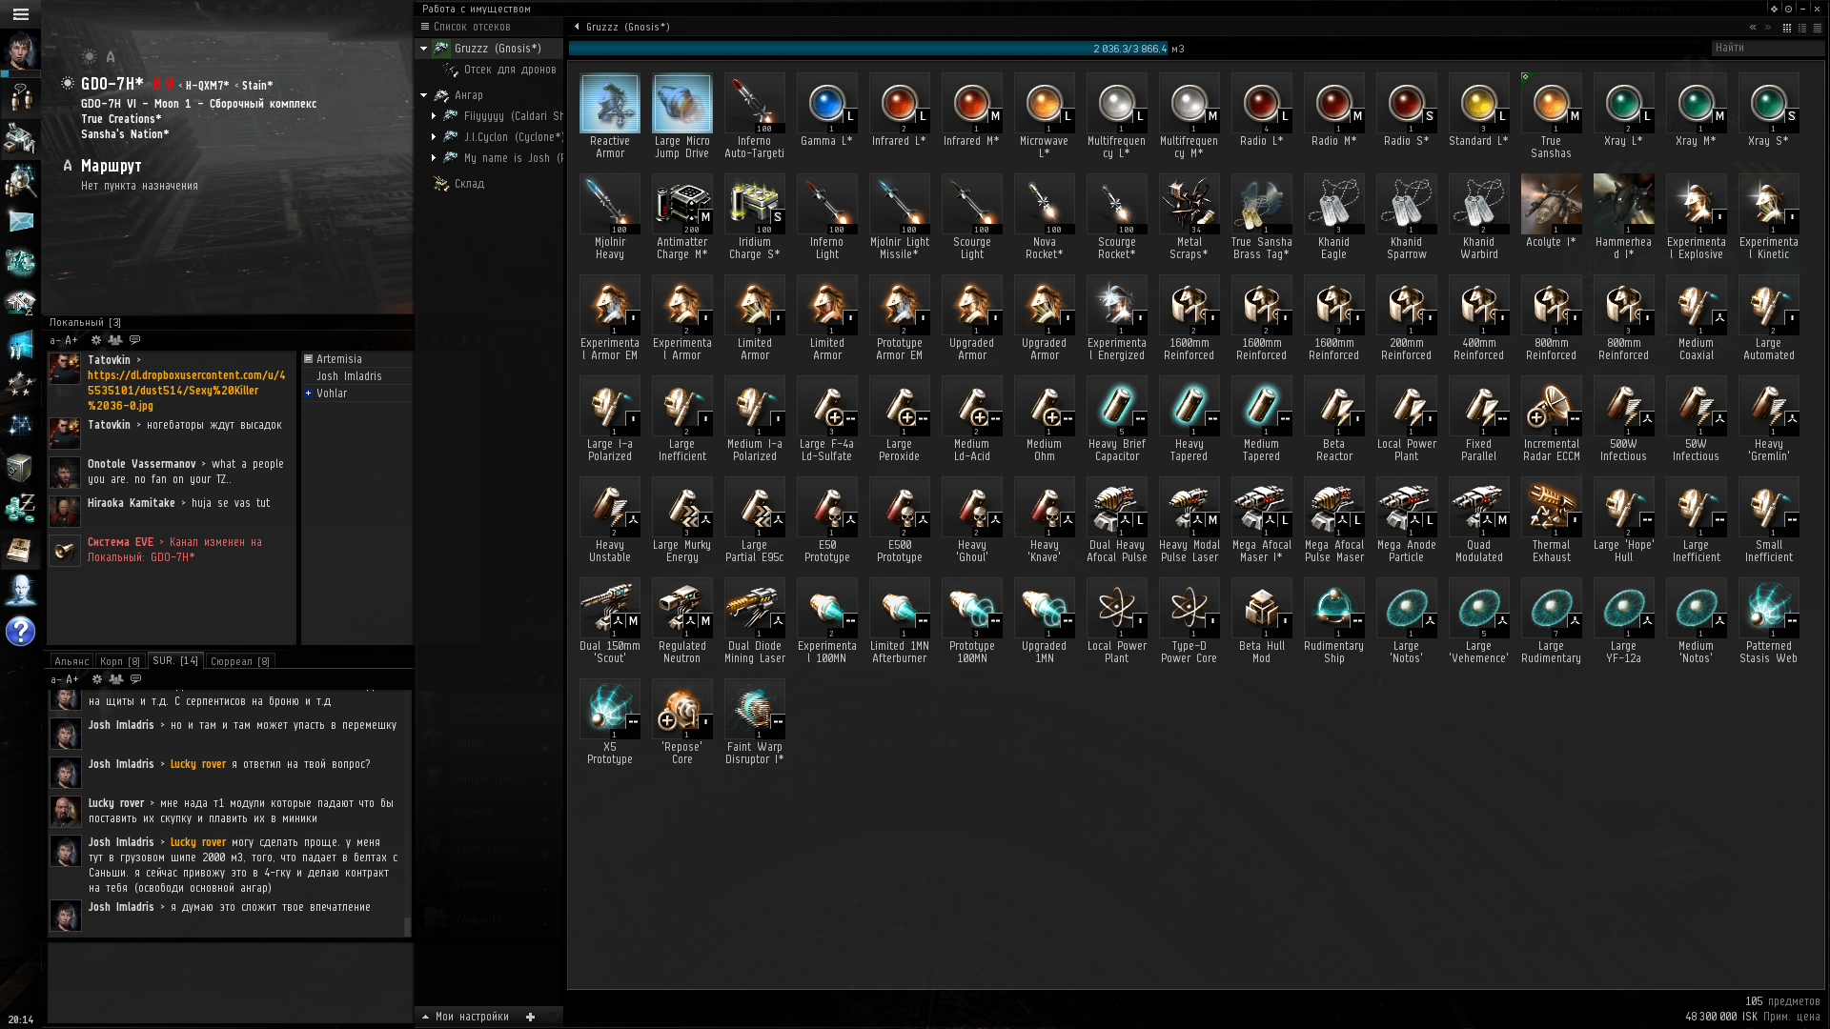Select the Gamma L crystal item

click(827, 111)
